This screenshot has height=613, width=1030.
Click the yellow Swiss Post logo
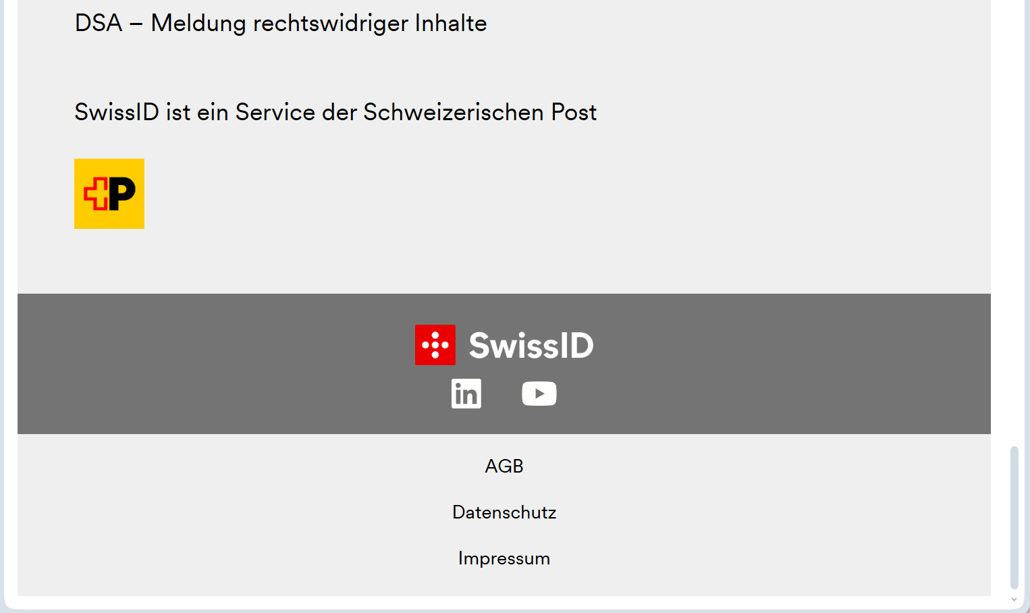(109, 194)
